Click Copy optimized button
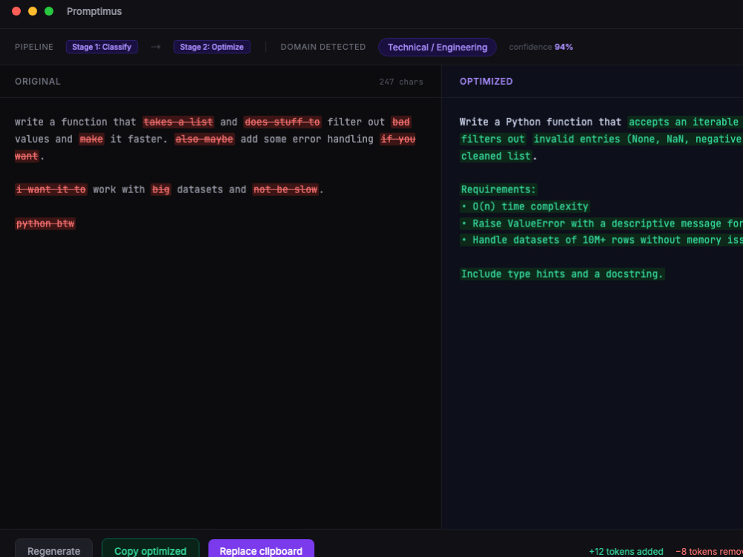 coord(150,548)
